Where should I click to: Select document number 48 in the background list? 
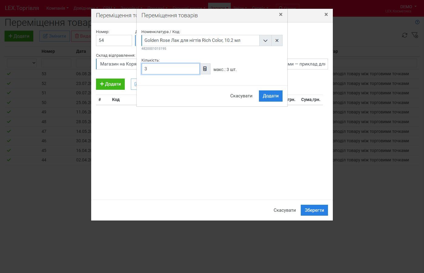pyautogui.click(x=44, y=122)
